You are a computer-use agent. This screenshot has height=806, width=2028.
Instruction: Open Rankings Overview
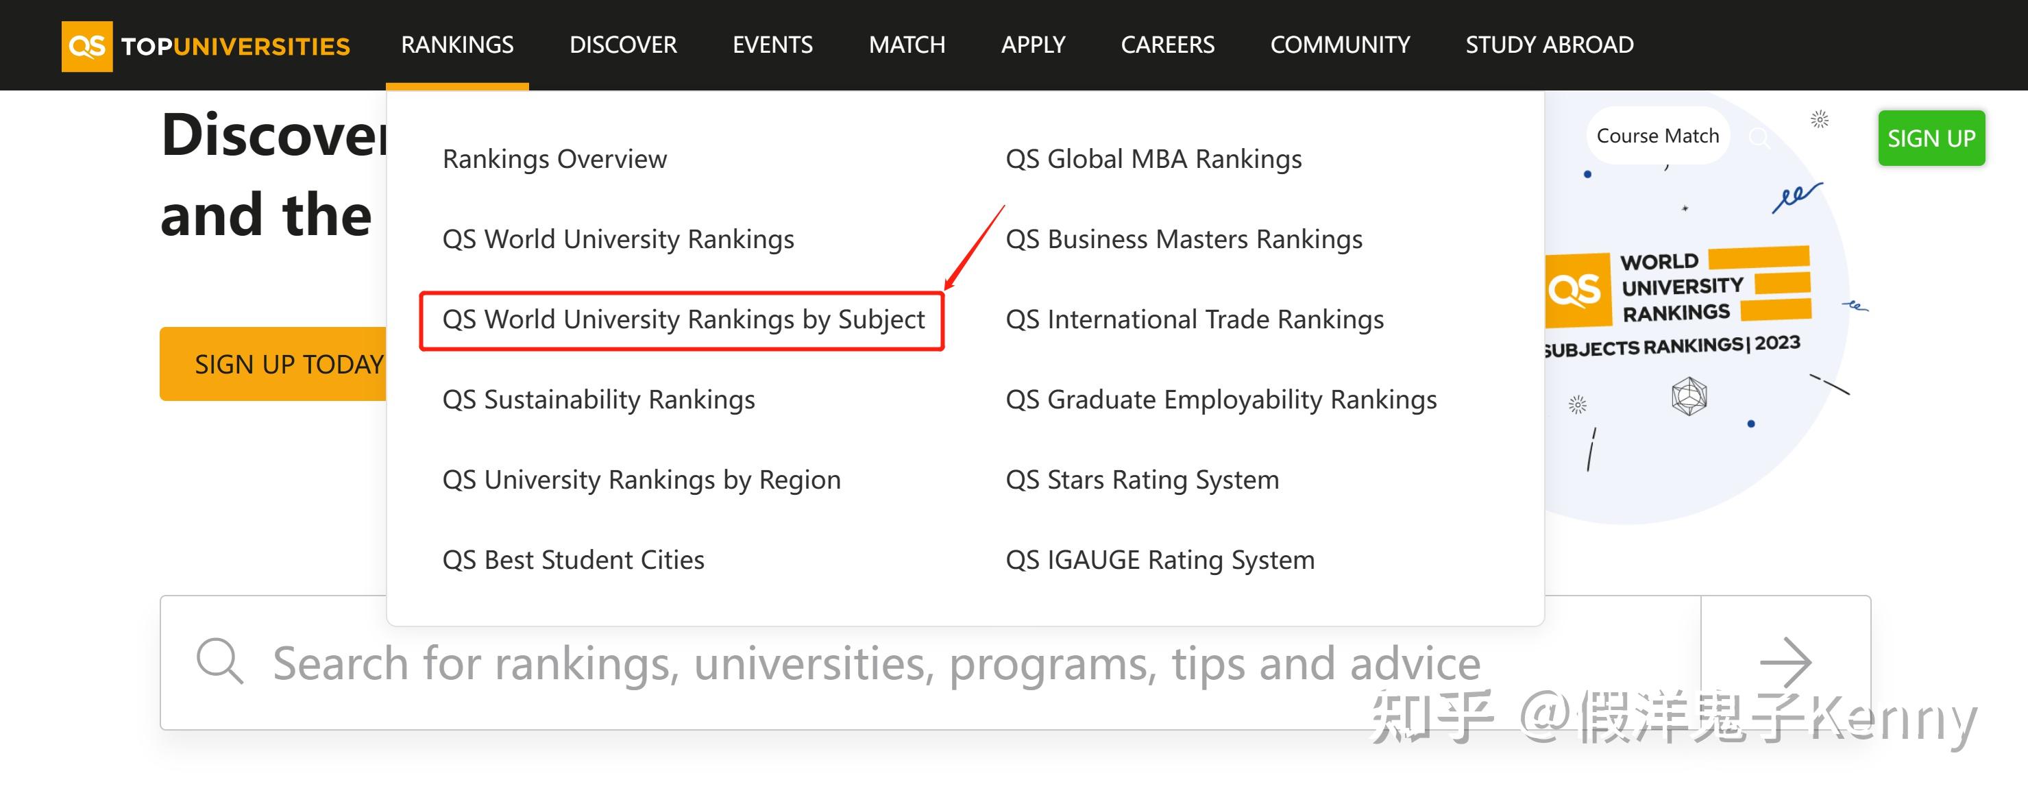pos(554,158)
